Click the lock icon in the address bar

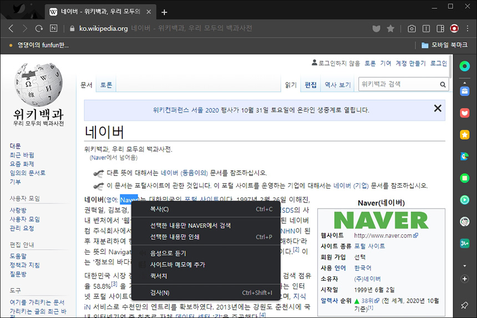[x=72, y=28]
